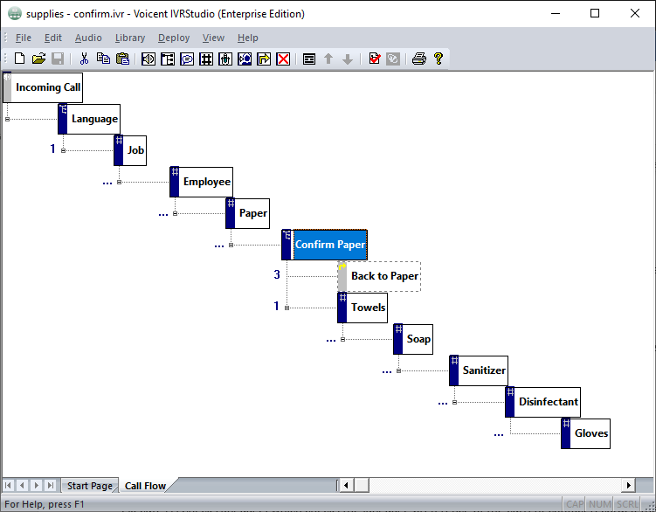Select the Disinfectant node
656x512 pixels.
click(548, 402)
